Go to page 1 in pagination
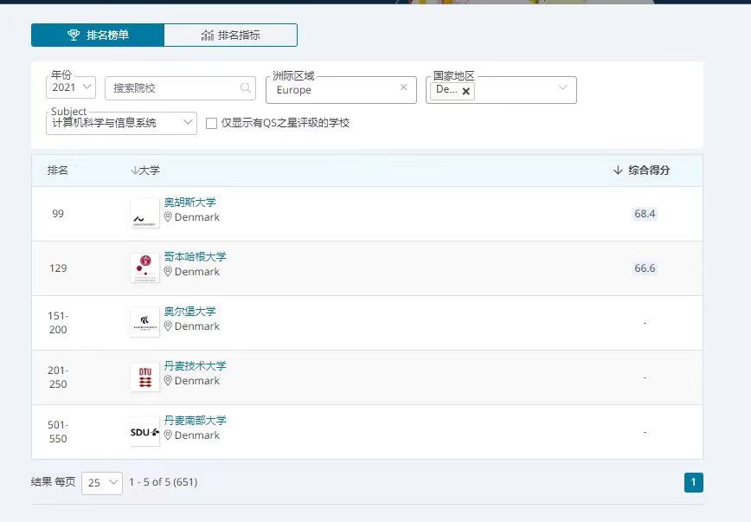This screenshot has width=751, height=522. [693, 482]
